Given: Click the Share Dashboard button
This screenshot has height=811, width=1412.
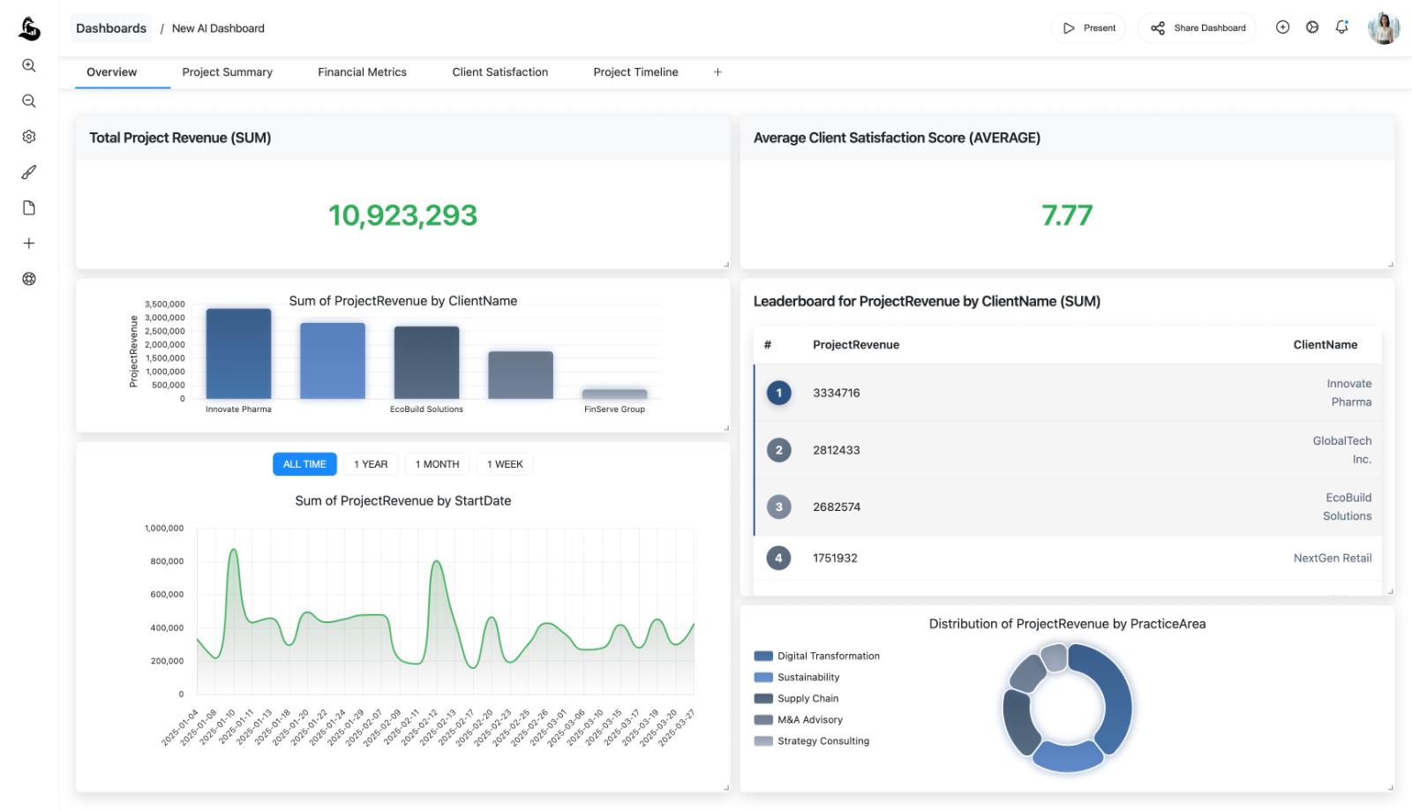Looking at the screenshot, I should coord(1198,28).
